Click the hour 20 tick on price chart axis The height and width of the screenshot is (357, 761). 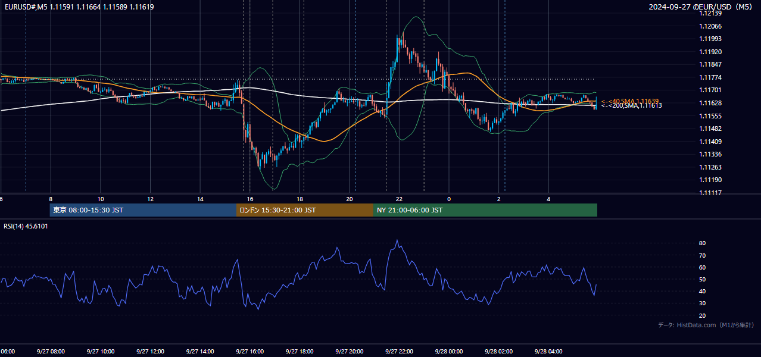click(350, 199)
